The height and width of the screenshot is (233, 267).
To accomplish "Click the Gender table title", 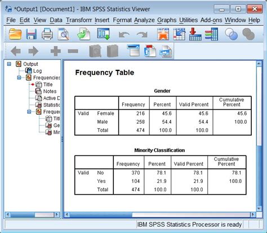I will (x=162, y=91).
